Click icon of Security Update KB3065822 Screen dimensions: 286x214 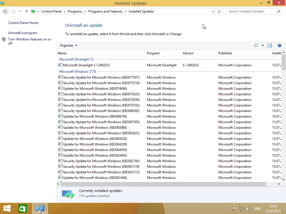click(x=60, y=133)
